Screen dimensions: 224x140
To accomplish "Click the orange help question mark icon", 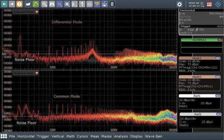I will tap(19, 4).
